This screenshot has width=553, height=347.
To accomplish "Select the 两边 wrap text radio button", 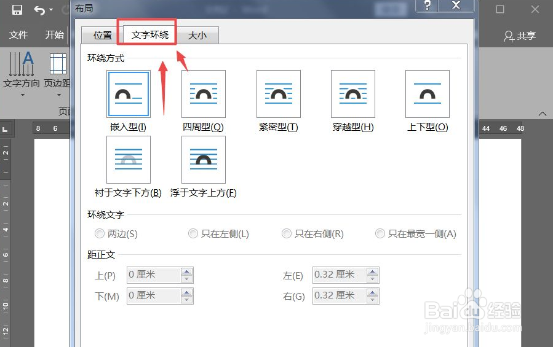I will pos(100,233).
